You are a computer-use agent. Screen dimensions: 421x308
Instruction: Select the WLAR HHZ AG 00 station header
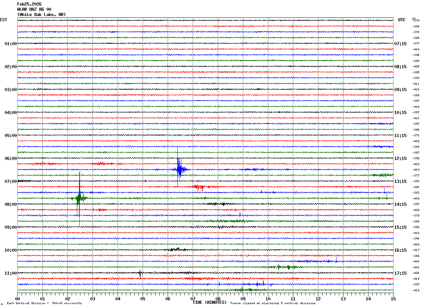pyautogui.click(x=34, y=9)
